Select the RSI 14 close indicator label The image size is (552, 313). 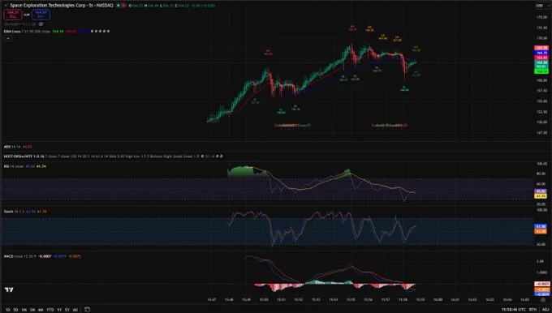point(13,166)
